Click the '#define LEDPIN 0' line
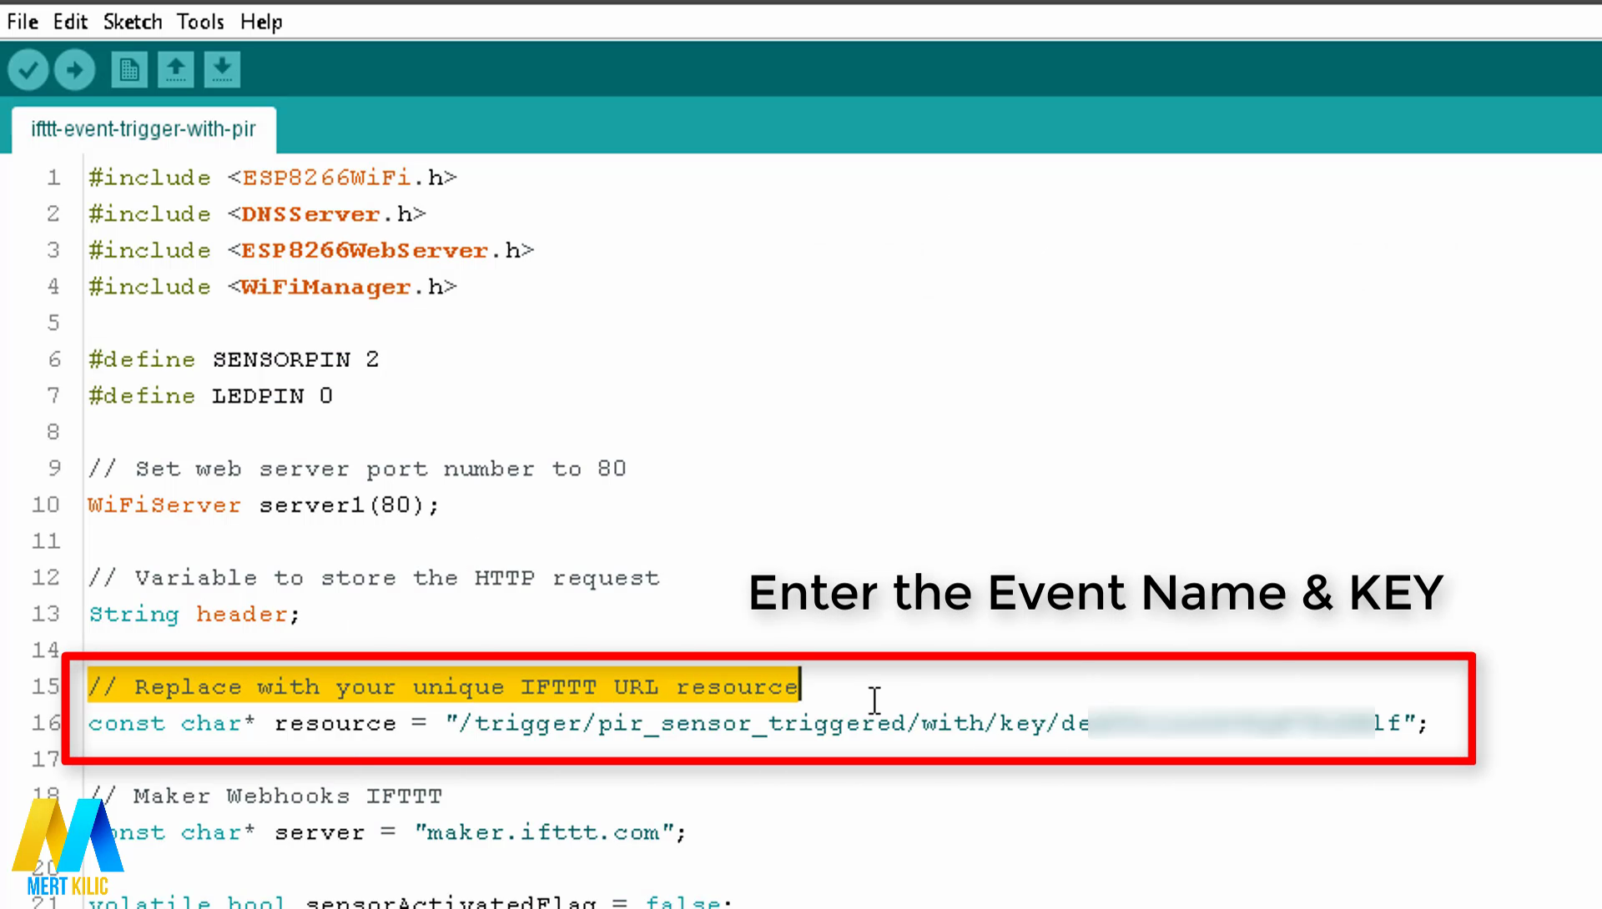The image size is (1602, 909). tap(210, 396)
